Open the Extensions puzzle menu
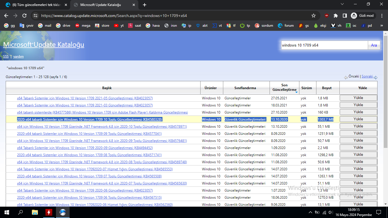 pyautogui.click(x=336, y=16)
